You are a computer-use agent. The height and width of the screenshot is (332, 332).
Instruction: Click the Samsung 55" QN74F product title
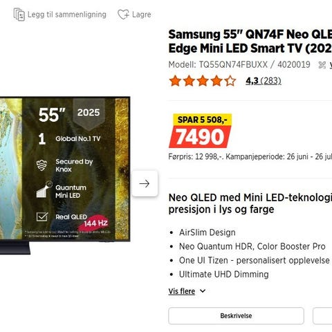(250, 41)
